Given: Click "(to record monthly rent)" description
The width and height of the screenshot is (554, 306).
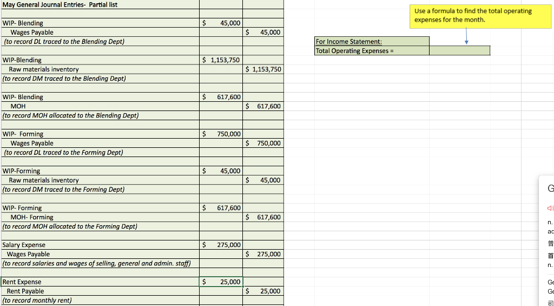Looking at the screenshot, I should [37, 301].
